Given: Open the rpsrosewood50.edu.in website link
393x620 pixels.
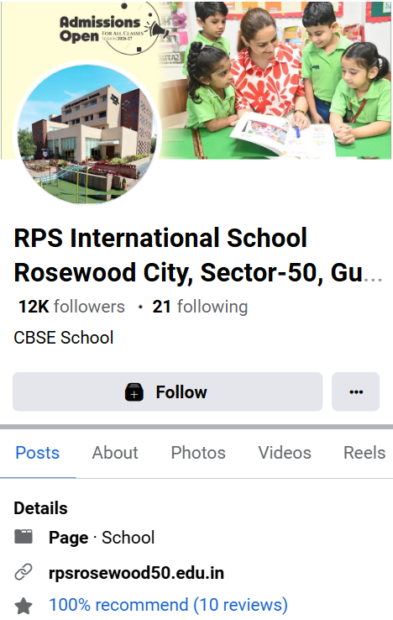Looking at the screenshot, I should 136,573.
